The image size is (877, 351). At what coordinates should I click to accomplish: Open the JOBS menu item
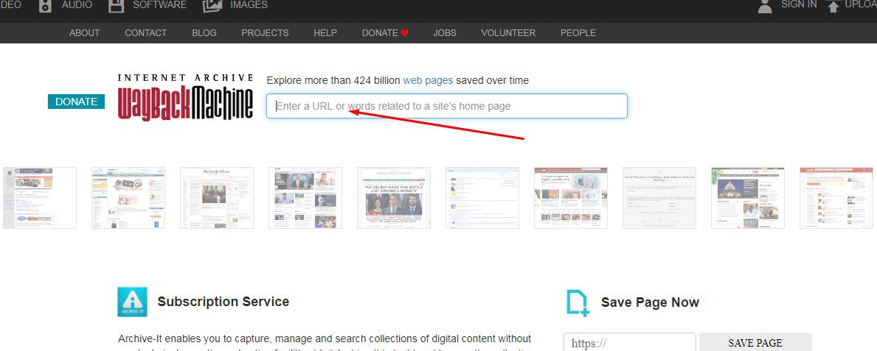[x=445, y=33]
